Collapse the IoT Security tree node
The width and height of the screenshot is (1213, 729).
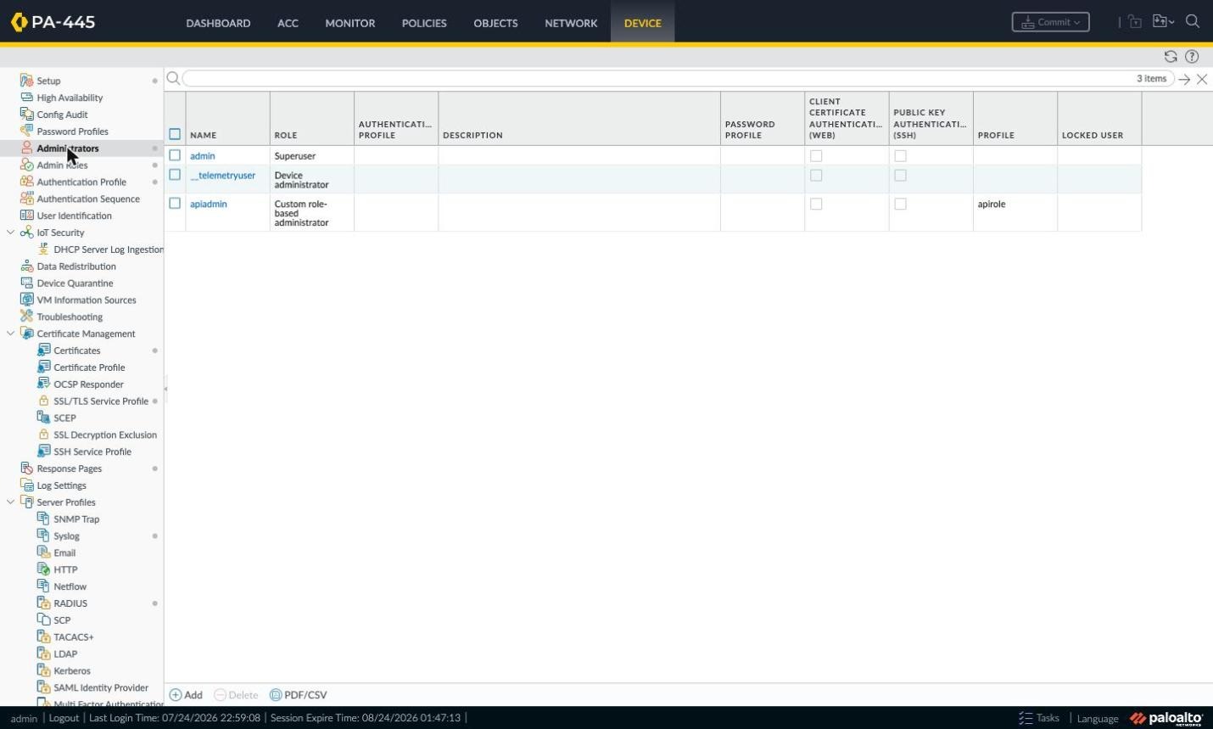pos(10,233)
